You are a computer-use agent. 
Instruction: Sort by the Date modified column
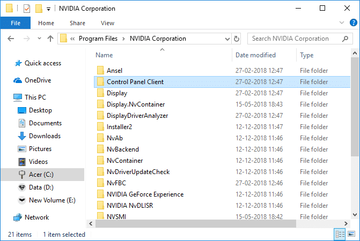(x=255, y=55)
